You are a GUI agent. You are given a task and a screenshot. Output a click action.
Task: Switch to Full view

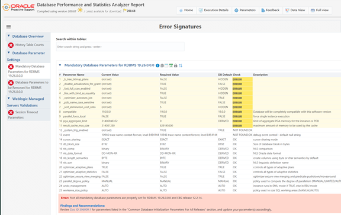coord(320,10)
